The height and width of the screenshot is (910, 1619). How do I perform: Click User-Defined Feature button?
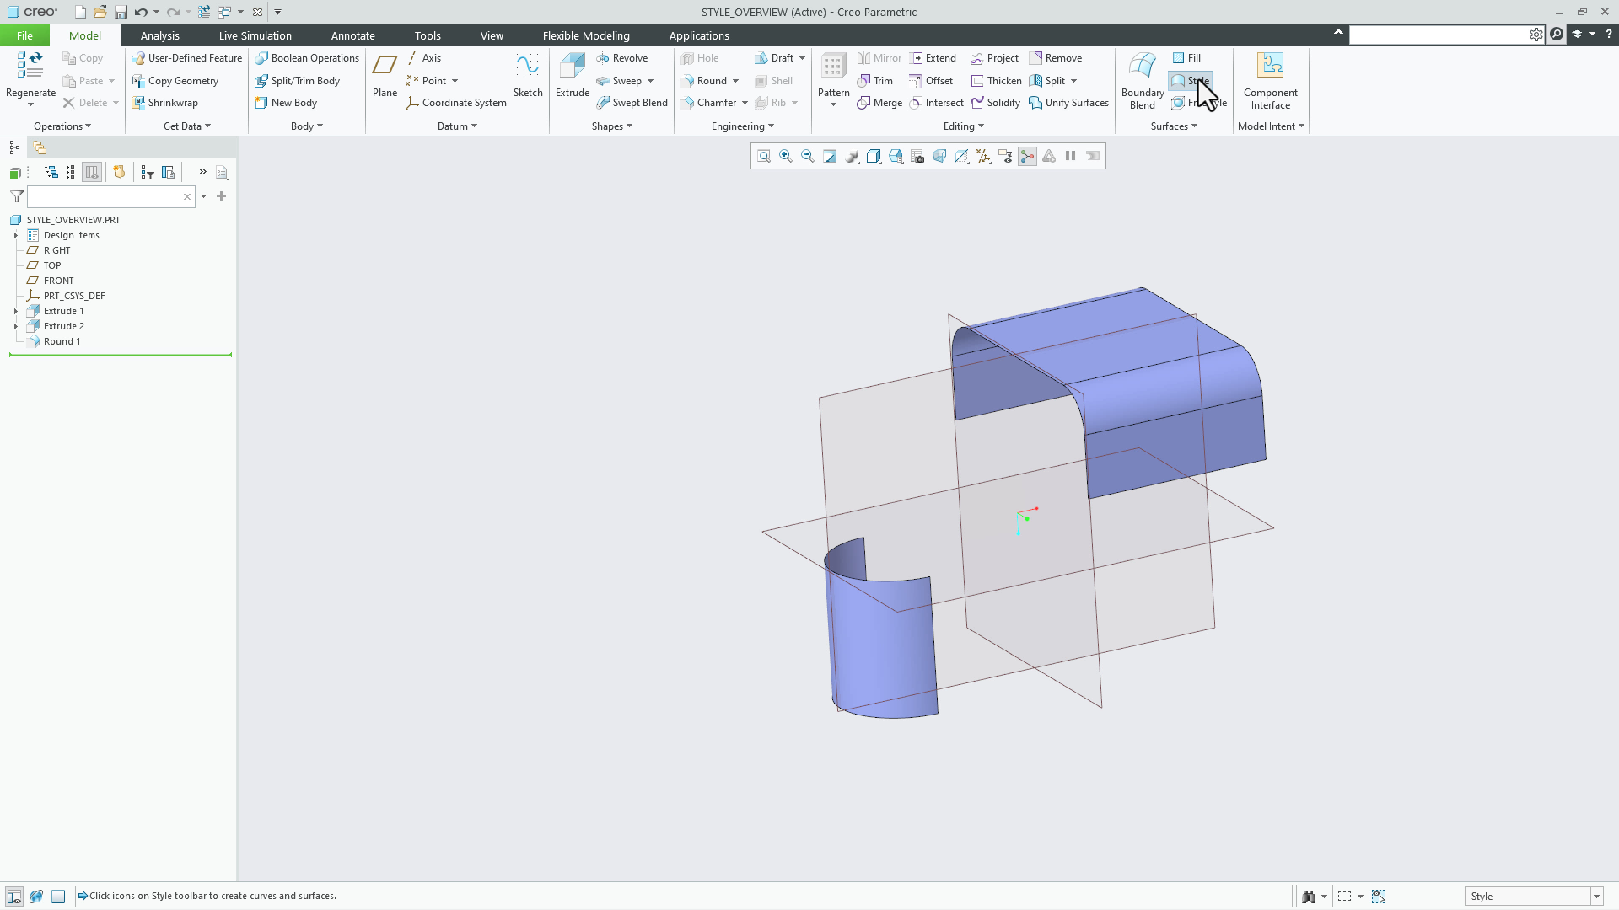186,58
